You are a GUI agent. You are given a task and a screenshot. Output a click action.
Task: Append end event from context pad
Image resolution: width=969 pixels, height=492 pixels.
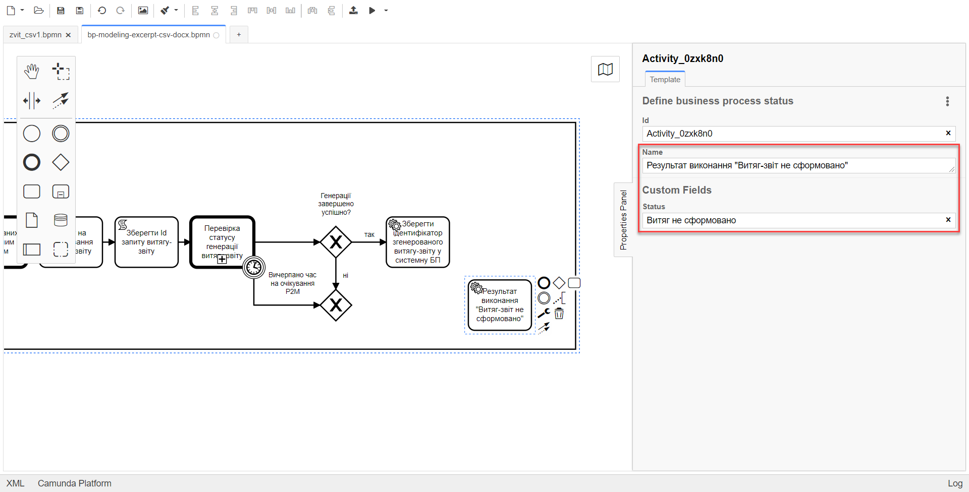[544, 283]
